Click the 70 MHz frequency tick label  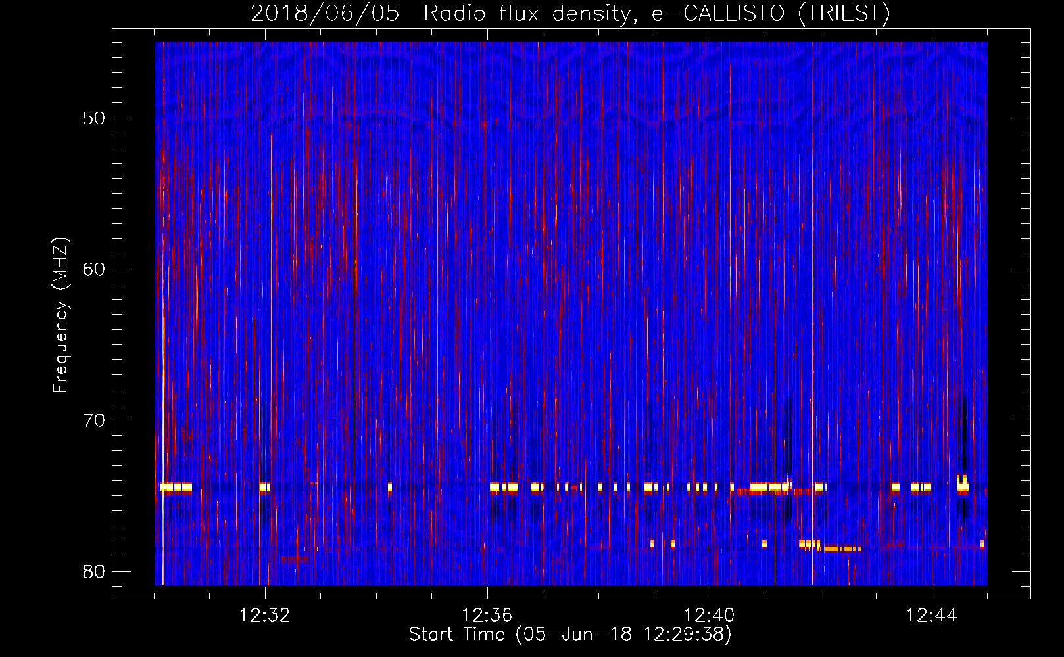pos(95,420)
